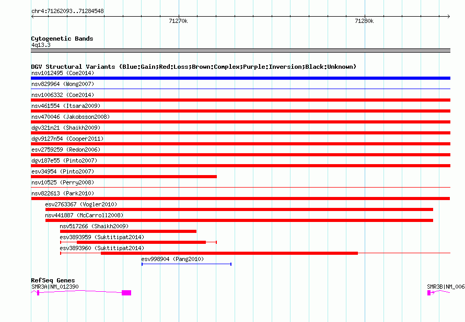Open the esv998904 (Pang2010) label

point(172,259)
